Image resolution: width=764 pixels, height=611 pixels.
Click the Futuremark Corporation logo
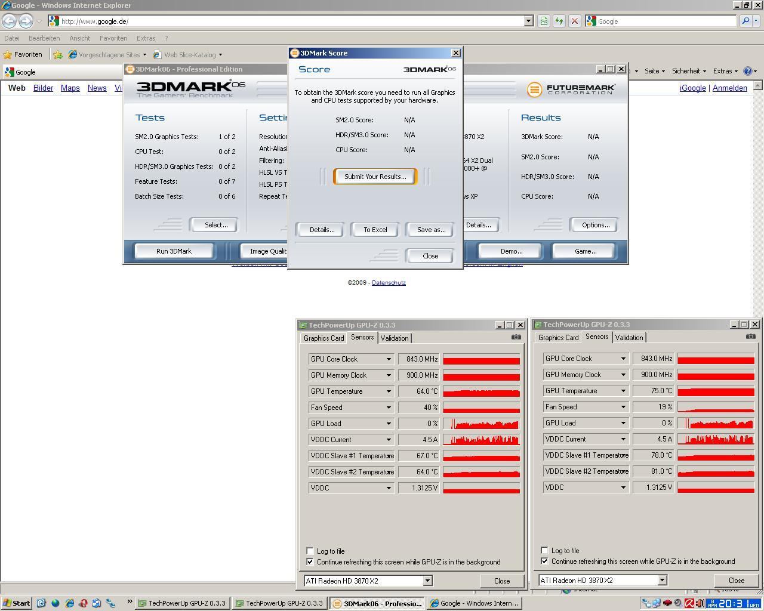tap(571, 90)
